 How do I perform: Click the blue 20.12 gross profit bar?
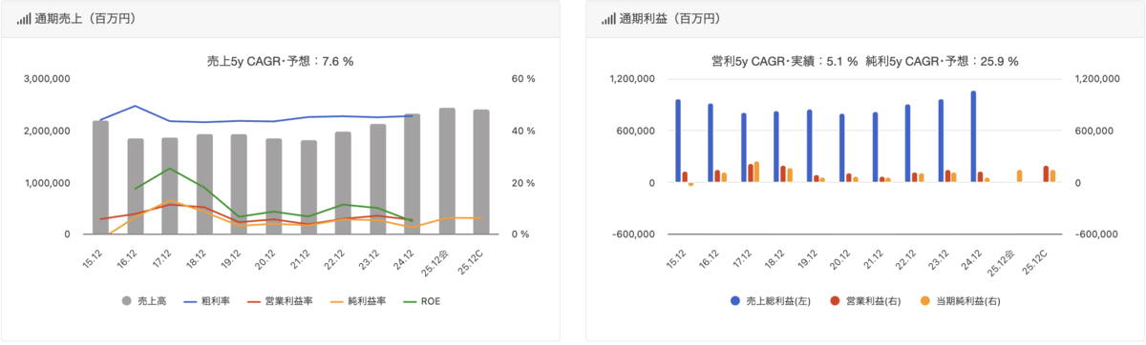click(x=841, y=149)
